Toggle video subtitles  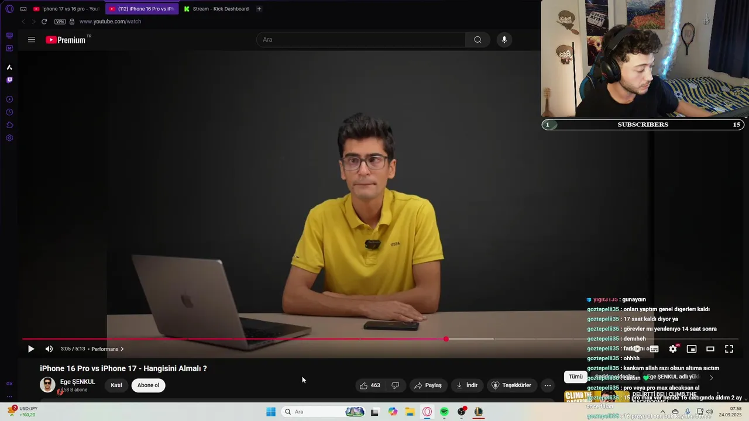pos(654,349)
